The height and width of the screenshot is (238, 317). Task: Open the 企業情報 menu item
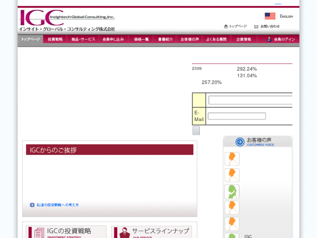tap(244, 39)
